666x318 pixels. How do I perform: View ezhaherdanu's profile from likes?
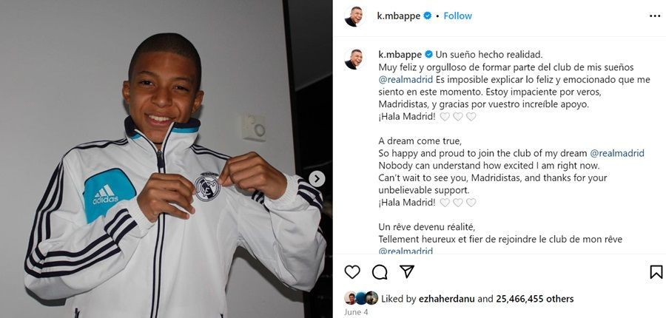point(447,299)
